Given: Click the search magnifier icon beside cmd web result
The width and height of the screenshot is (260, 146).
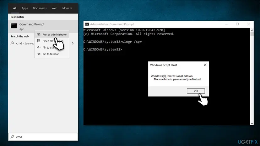Looking at the screenshot, I should coord(13,43).
